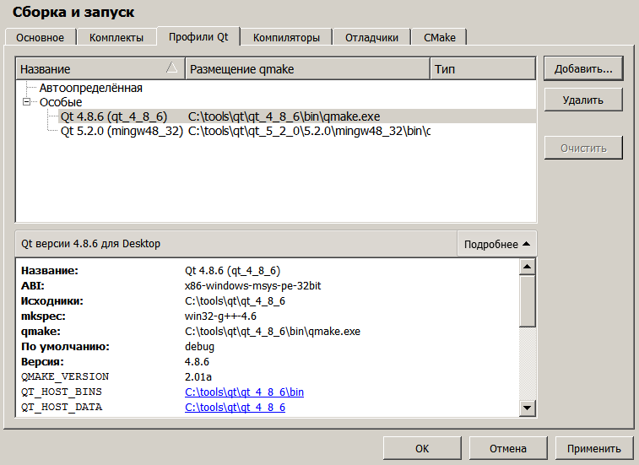Open the Компиляторы tab
Screen dimensions: 639x465
(x=286, y=37)
